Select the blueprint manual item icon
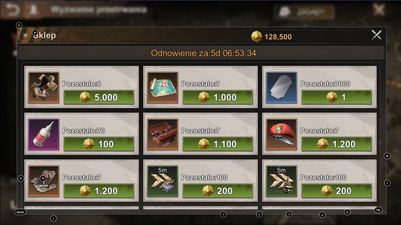Screen dimensions: 401x225 point(44,181)
